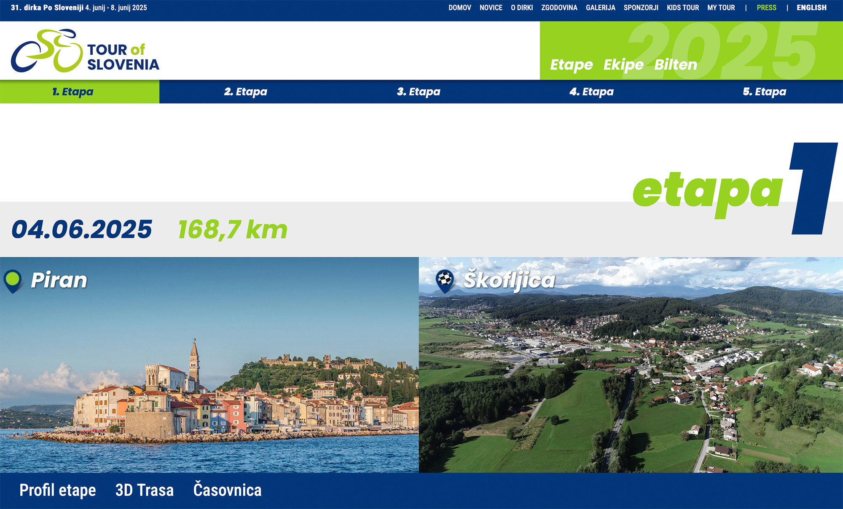Click the Tour of Slovenia cyclist logo
The image size is (843, 509).
(x=47, y=51)
